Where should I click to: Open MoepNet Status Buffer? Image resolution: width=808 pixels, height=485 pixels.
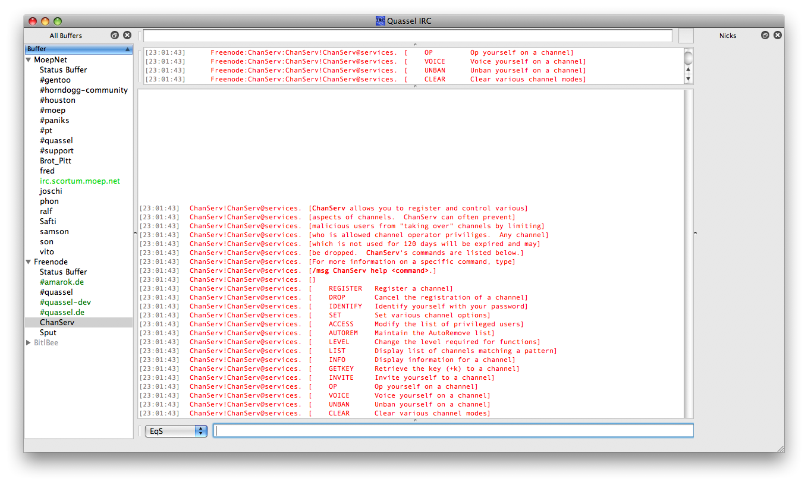[x=63, y=70]
